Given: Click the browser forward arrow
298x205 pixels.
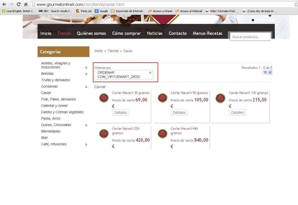Looking at the screenshot, I should [11, 4].
